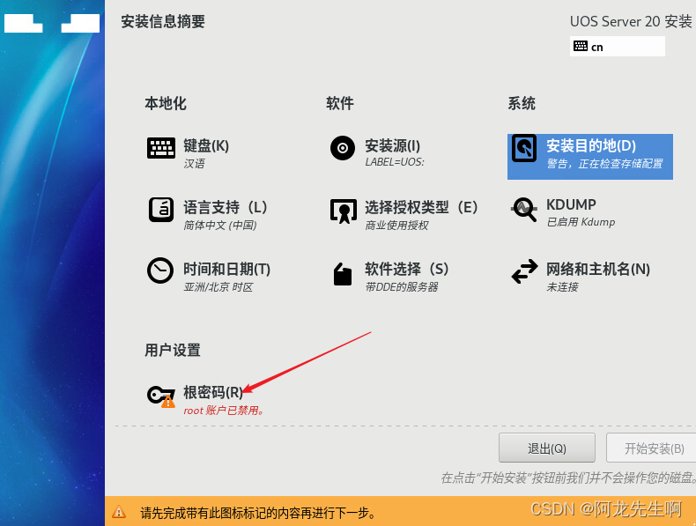Select the hard disk icon for 安装目的地
Image resolution: width=696 pixels, height=526 pixels.
point(525,148)
